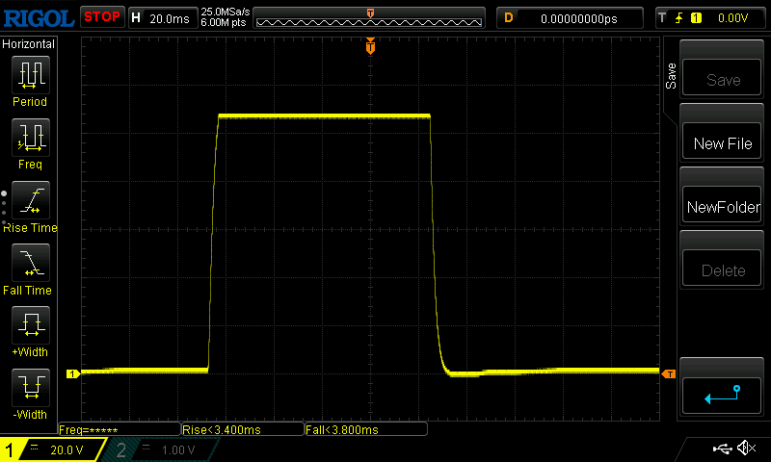Click the orange trigger position marker atop grid
The width and height of the screenshot is (771, 462).
pos(370,46)
